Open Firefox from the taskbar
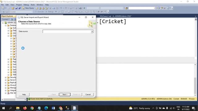Image resolution: width=198 pixels, height=111 pixels. [25, 108]
